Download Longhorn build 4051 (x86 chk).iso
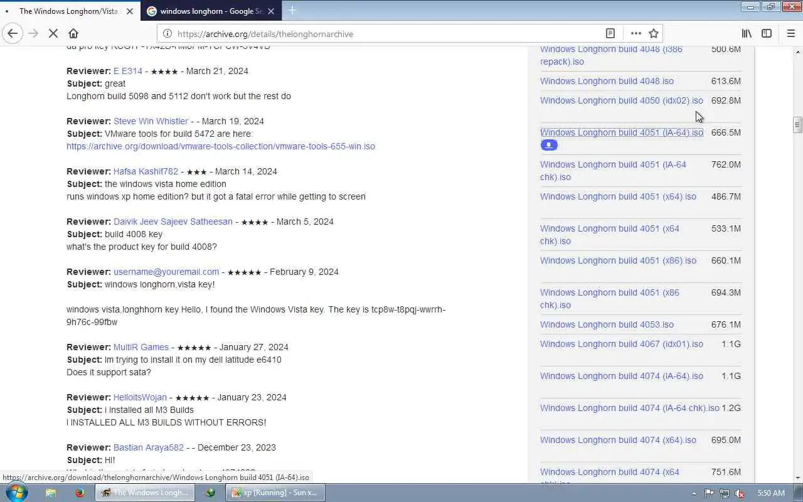This screenshot has height=502, width=803. [x=610, y=299]
